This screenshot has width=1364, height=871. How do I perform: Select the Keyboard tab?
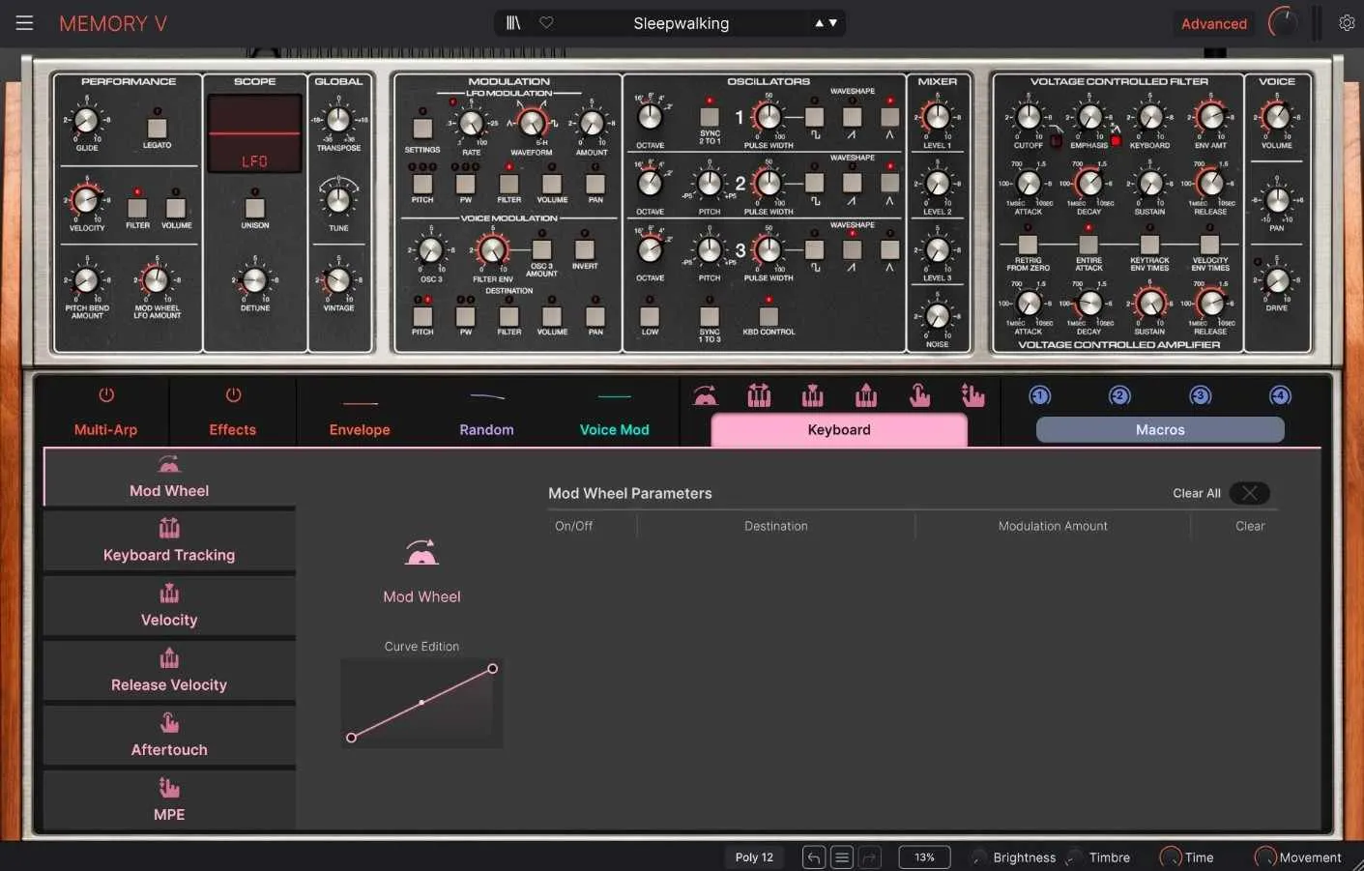(x=839, y=430)
